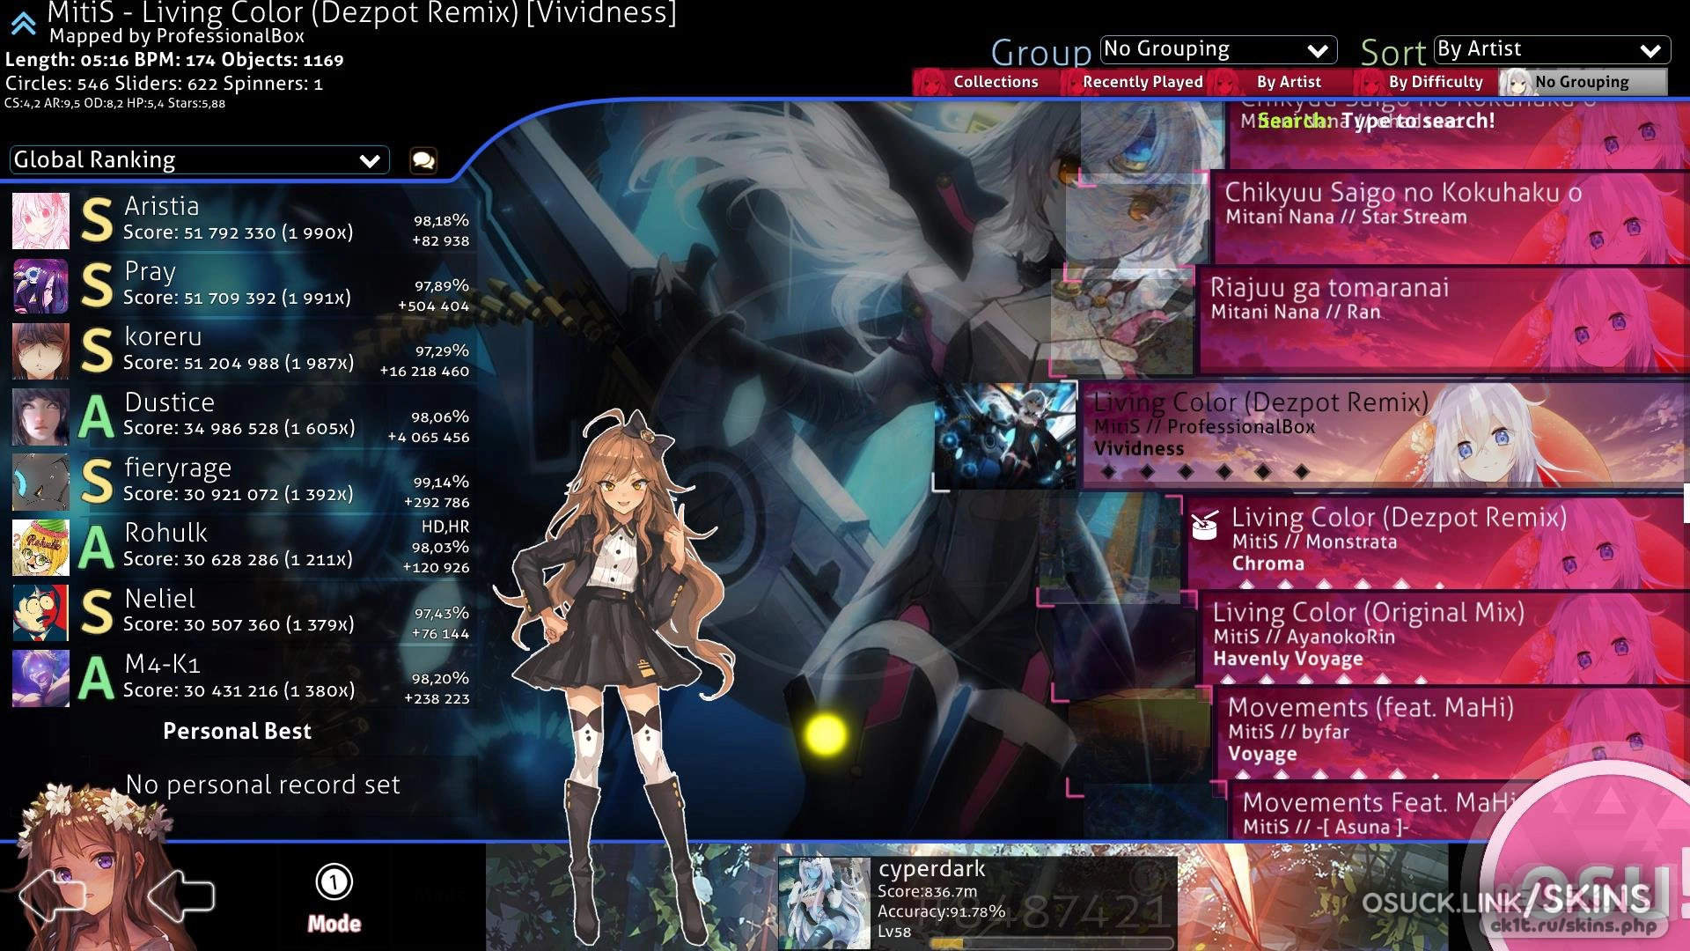Switch to the Recently Played tab

click(x=1142, y=82)
